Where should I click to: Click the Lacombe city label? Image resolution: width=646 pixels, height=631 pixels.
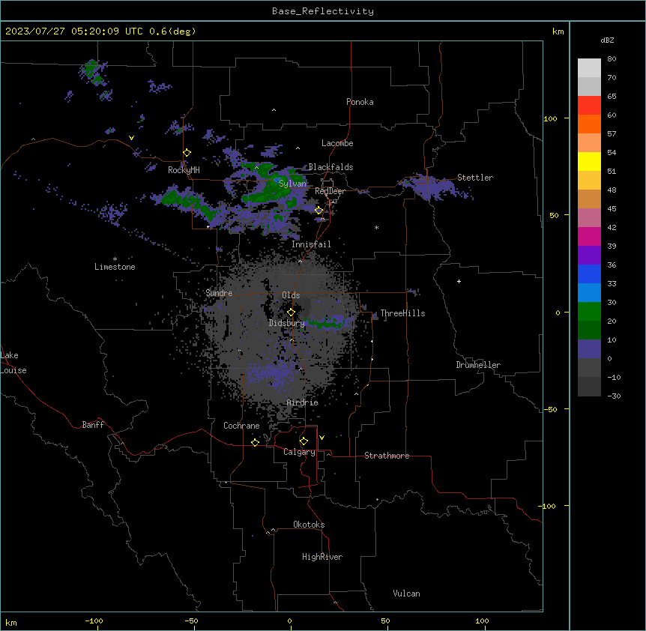tap(337, 143)
